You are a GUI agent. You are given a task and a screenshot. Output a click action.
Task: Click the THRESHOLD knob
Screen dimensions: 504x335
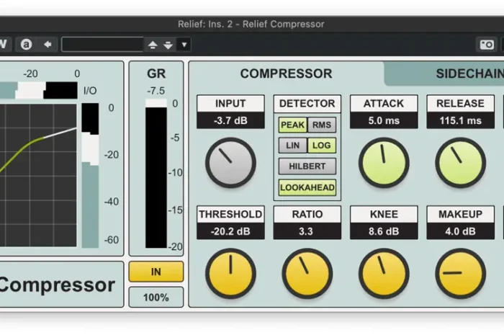230,274
